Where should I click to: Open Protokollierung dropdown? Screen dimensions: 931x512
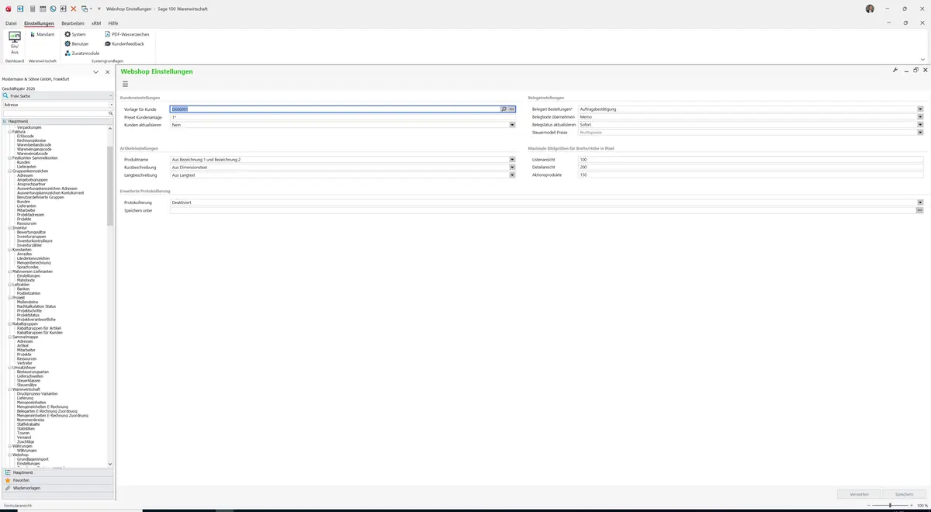pos(920,202)
